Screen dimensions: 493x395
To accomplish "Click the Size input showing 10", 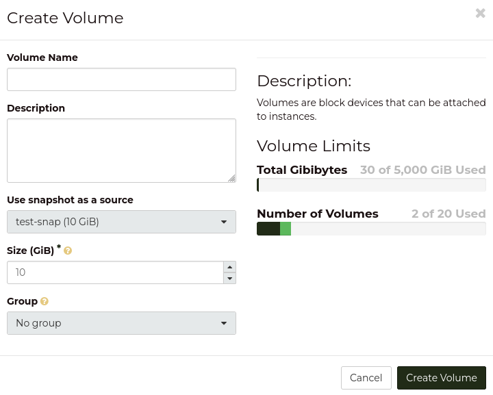I will tap(114, 272).
